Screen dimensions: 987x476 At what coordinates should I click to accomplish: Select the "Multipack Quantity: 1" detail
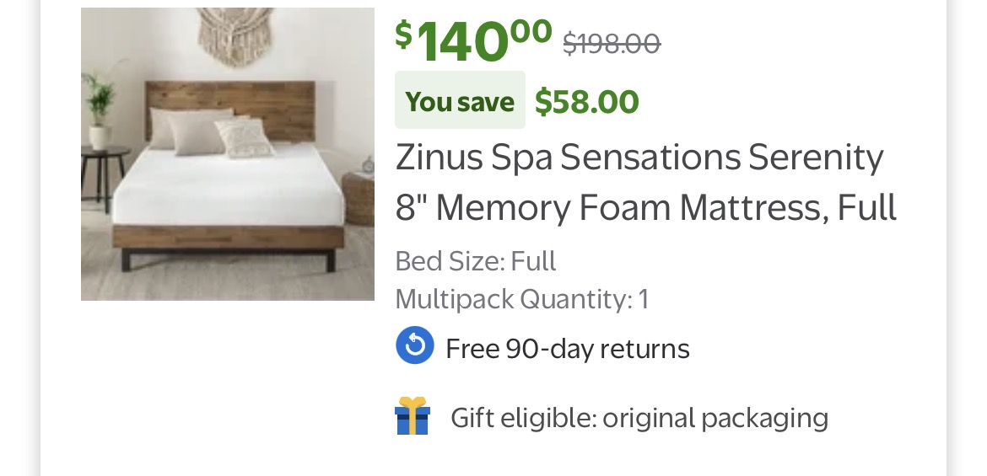(521, 299)
